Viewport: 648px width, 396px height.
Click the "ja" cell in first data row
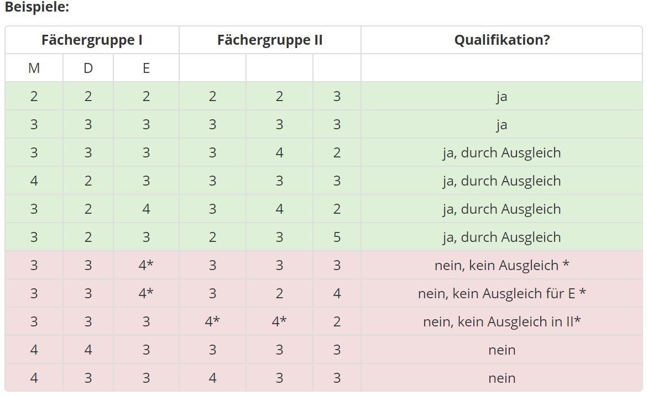501,97
